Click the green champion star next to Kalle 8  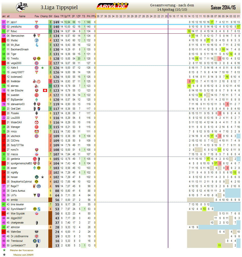coord(43,68)
